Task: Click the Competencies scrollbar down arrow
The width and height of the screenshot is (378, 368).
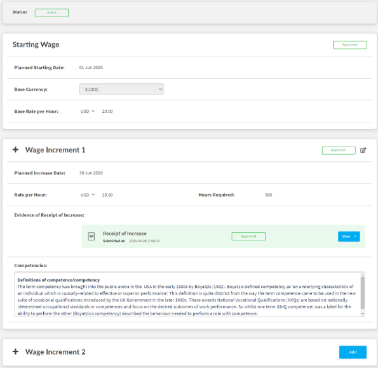Action: (x=362, y=314)
